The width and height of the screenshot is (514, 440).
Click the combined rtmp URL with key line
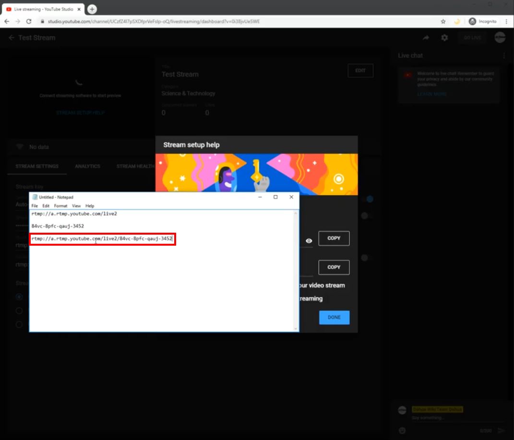point(102,238)
